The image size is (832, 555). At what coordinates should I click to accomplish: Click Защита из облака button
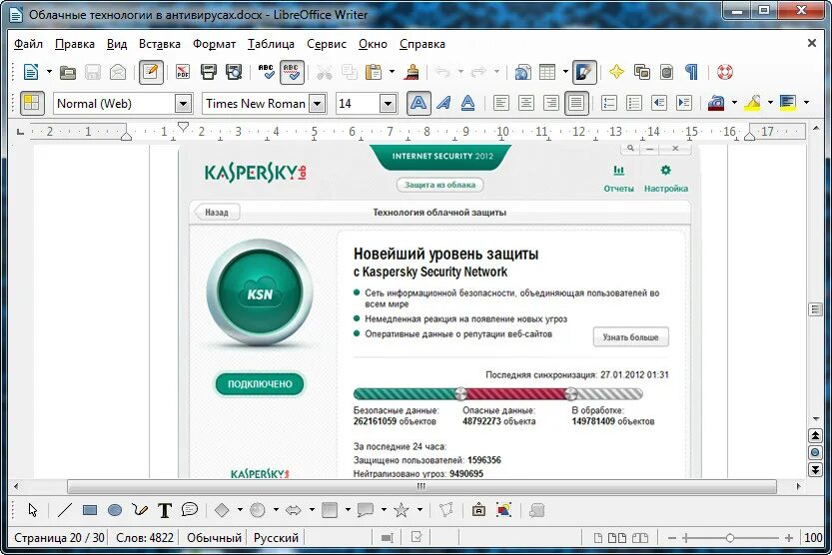(x=439, y=185)
